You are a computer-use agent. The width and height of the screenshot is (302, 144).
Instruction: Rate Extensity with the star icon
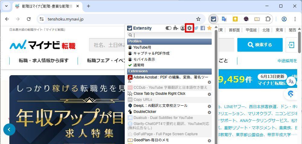[209, 28]
